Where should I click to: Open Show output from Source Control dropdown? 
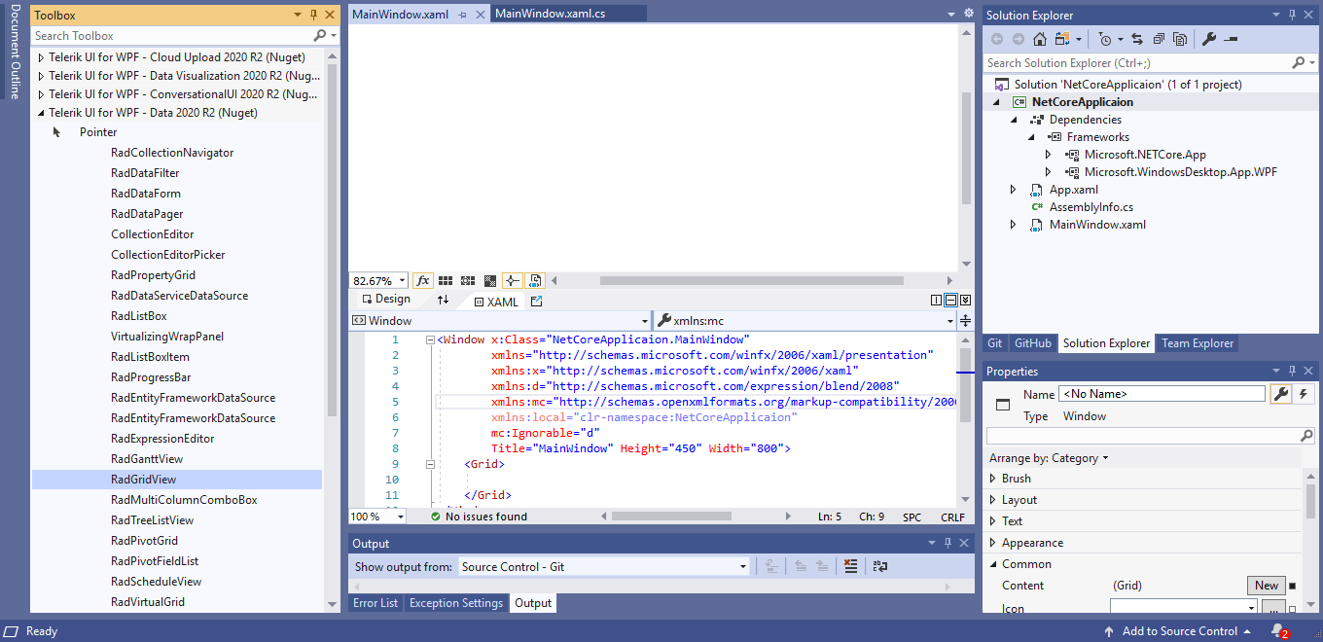[743, 566]
